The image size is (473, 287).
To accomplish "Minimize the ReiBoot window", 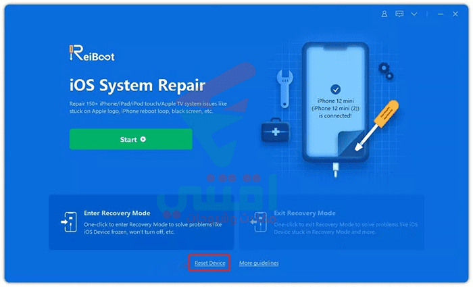I will click(441, 14).
